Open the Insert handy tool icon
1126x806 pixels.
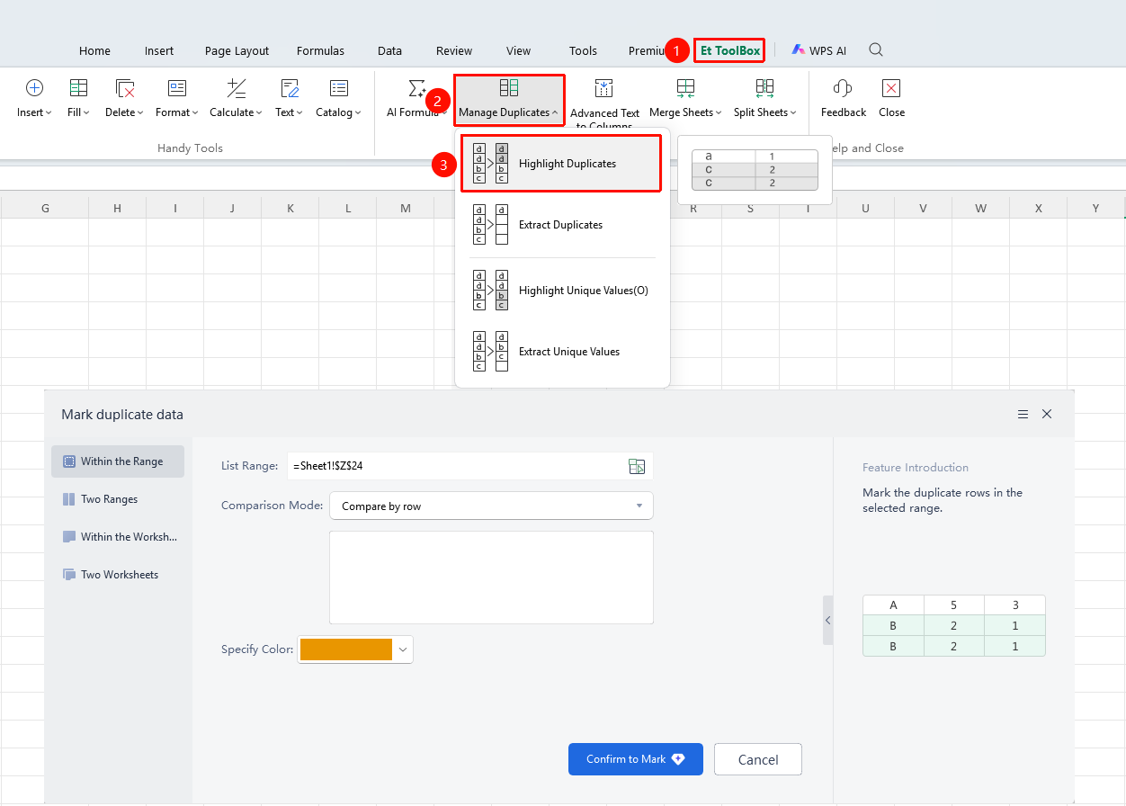(x=34, y=88)
